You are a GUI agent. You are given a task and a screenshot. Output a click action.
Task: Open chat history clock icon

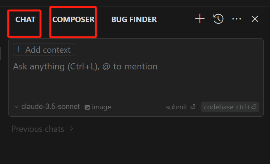click(218, 19)
